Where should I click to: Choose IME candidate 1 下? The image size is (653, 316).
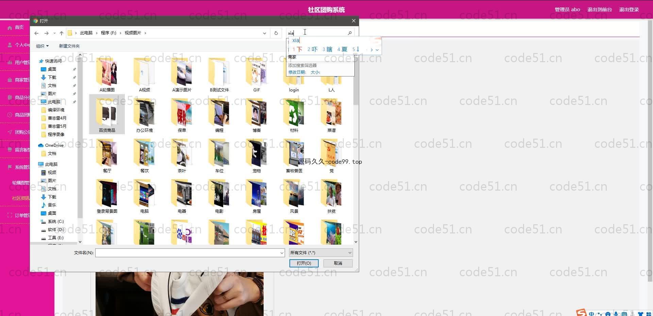click(298, 50)
